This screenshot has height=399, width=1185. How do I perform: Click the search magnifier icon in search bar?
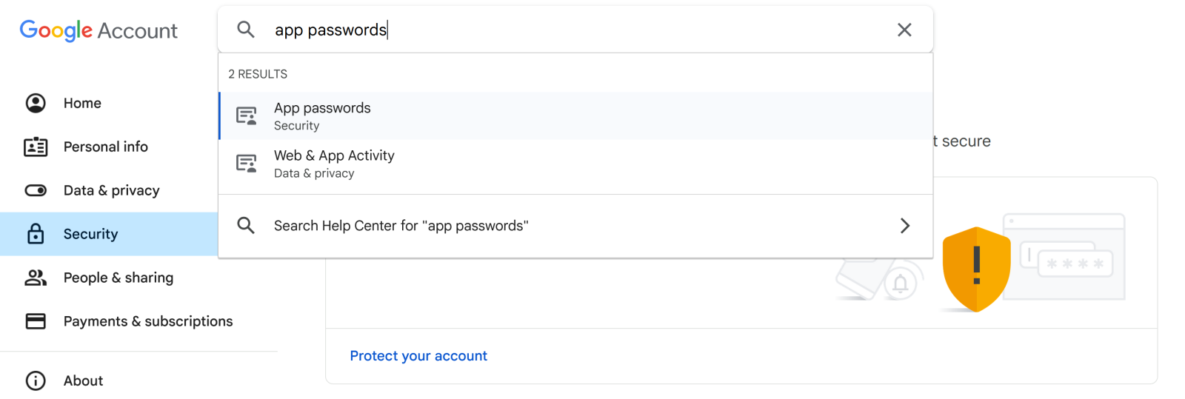(x=246, y=30)
